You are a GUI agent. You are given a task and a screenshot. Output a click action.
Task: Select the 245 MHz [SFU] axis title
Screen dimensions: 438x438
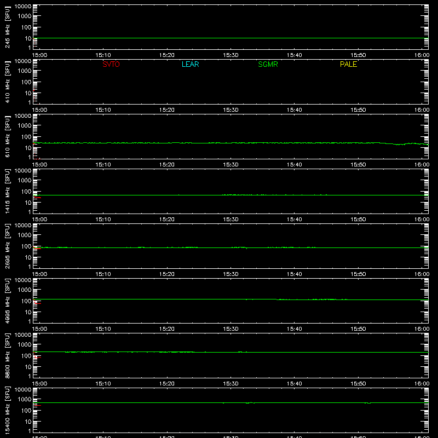pyautogui.click(x=7, y=27)
